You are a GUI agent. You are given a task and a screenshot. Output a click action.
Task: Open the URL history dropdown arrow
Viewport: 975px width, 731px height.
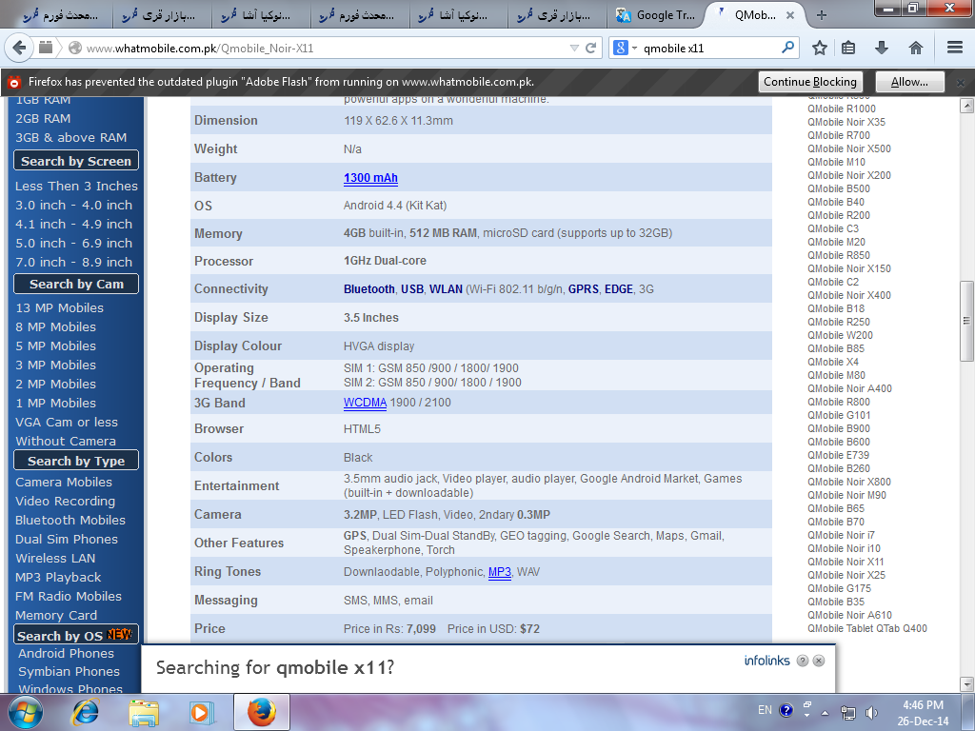point(574,48)
